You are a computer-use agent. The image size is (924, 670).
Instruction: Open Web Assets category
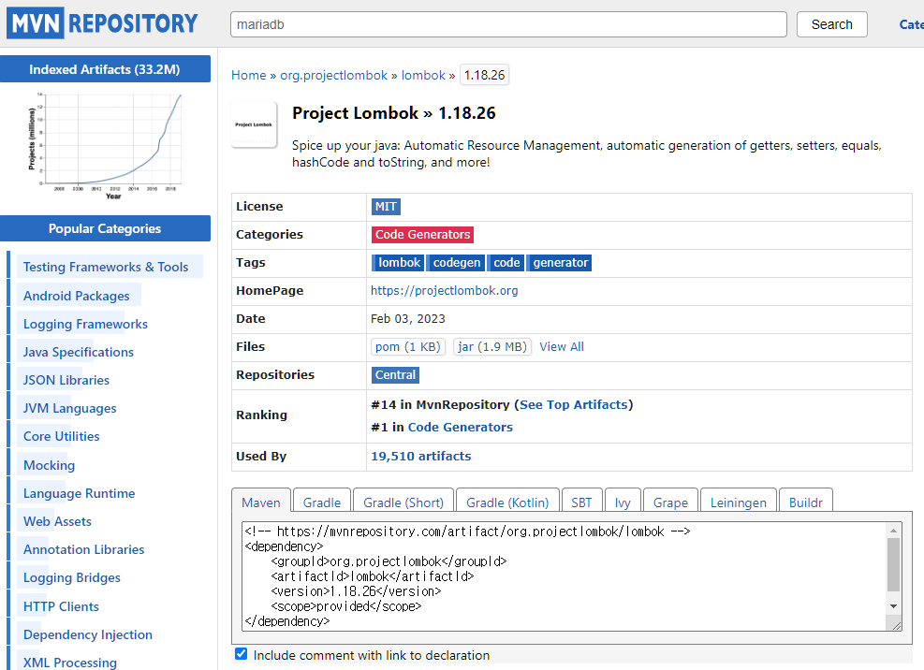tap(57, 521)
